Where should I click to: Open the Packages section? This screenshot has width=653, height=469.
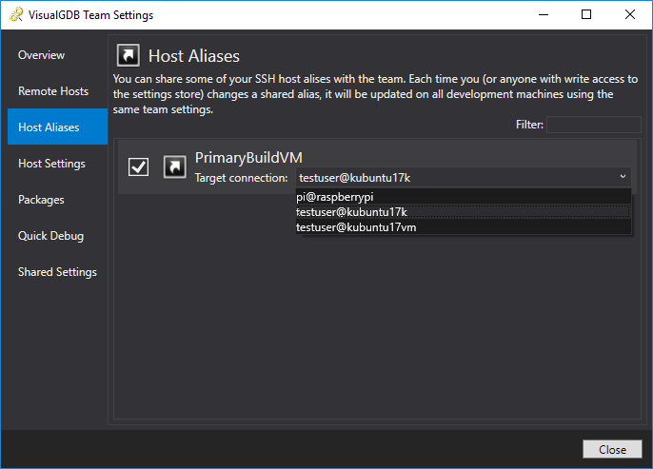[41, 200]
